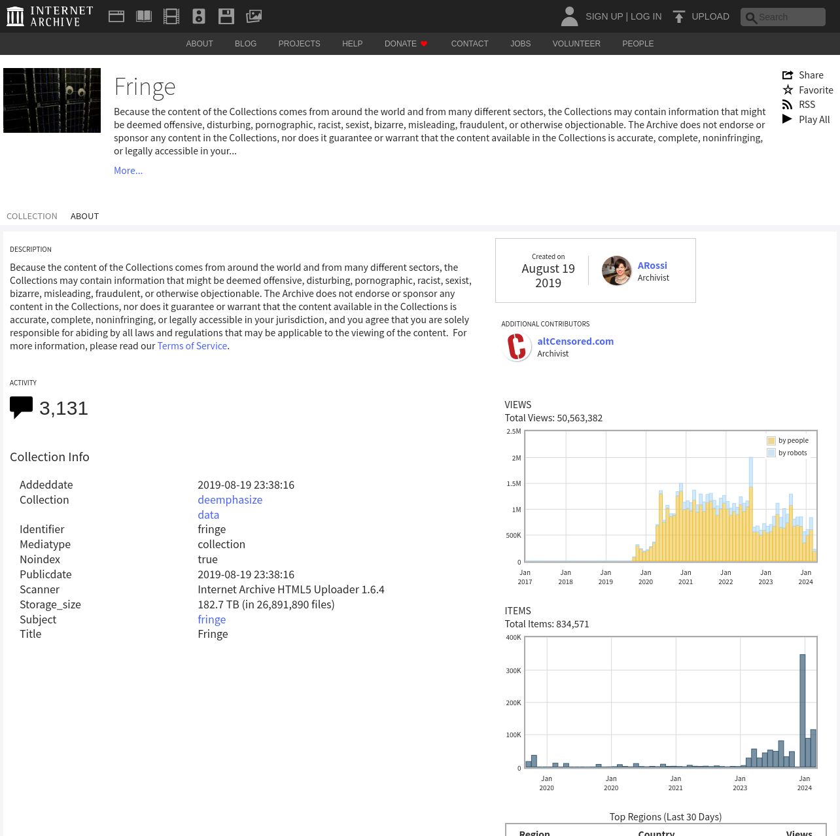Switch to the ABOUT tab below header

[84, 217]
